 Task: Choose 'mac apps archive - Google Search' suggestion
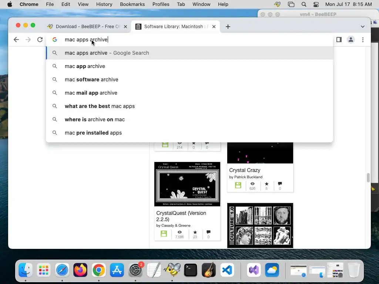(189, 53)
